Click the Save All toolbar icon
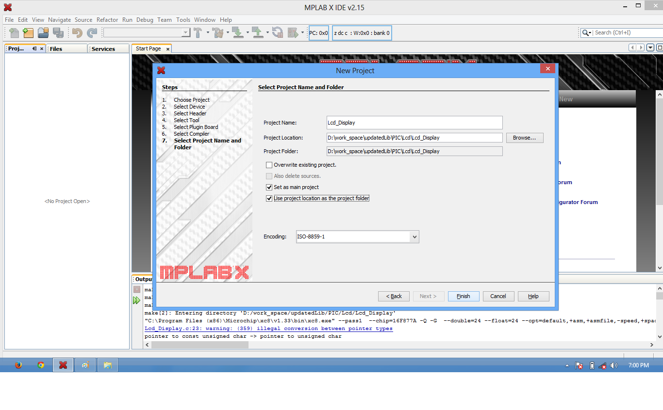The image size is (663, 410). [58, 33]
